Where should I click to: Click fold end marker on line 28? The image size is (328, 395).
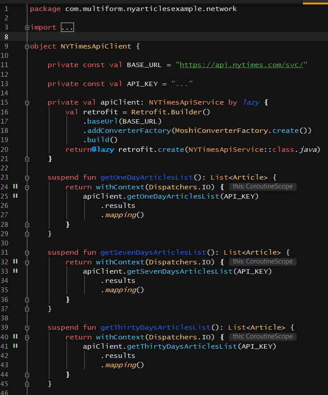point(27,225)
